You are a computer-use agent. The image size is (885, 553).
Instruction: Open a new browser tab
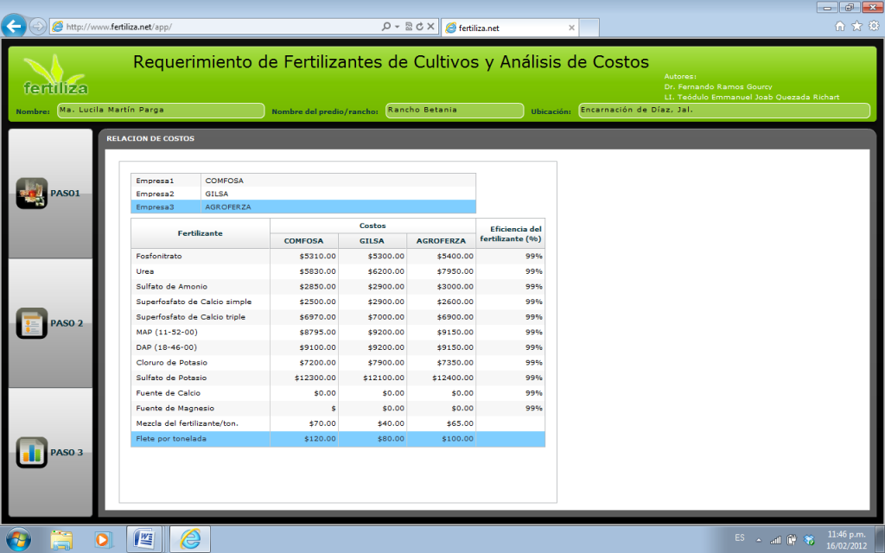coord(589,28)
